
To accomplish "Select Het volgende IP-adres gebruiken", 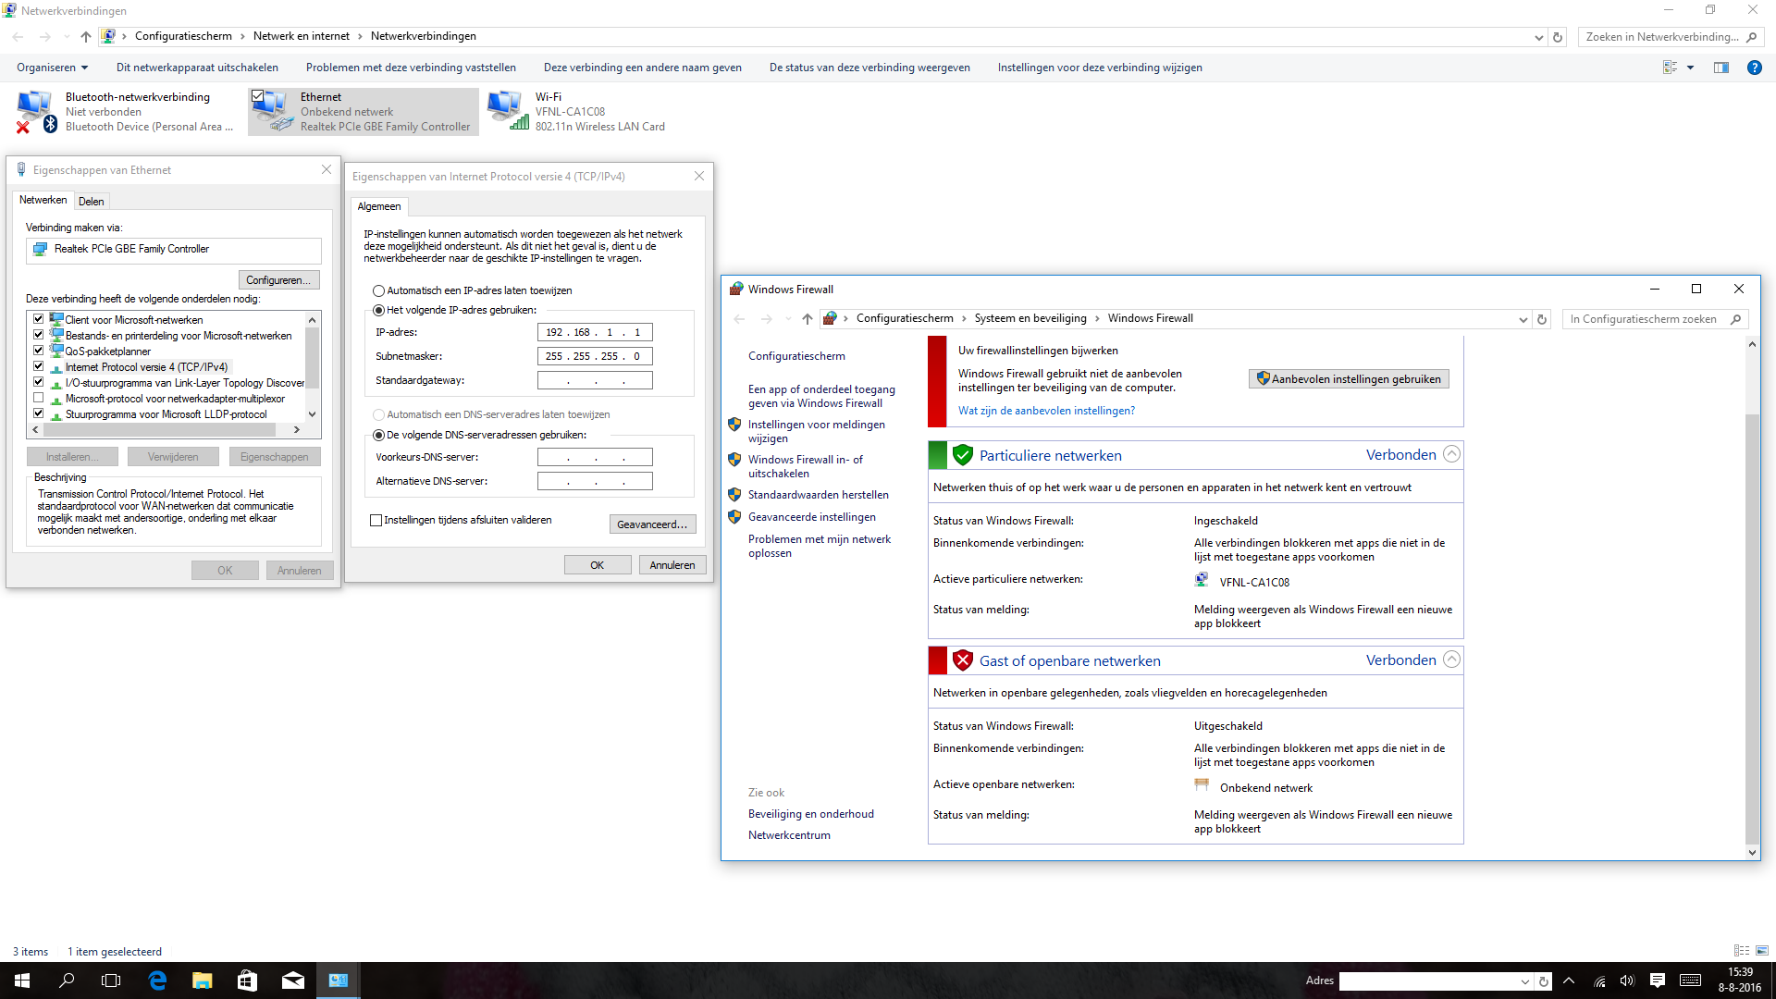I will 378,311.
